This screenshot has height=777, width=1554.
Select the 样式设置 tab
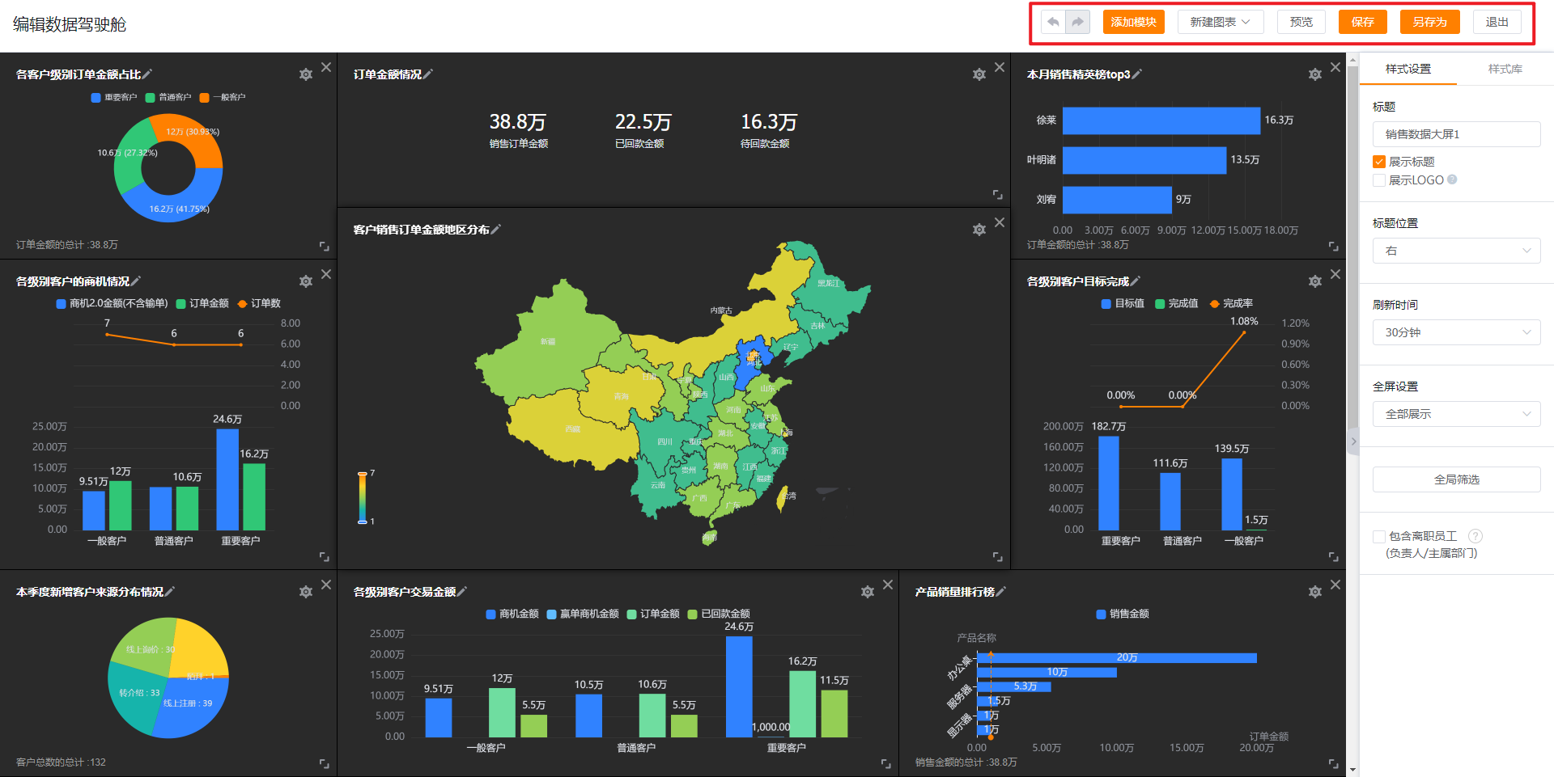tap(1408, 69)
